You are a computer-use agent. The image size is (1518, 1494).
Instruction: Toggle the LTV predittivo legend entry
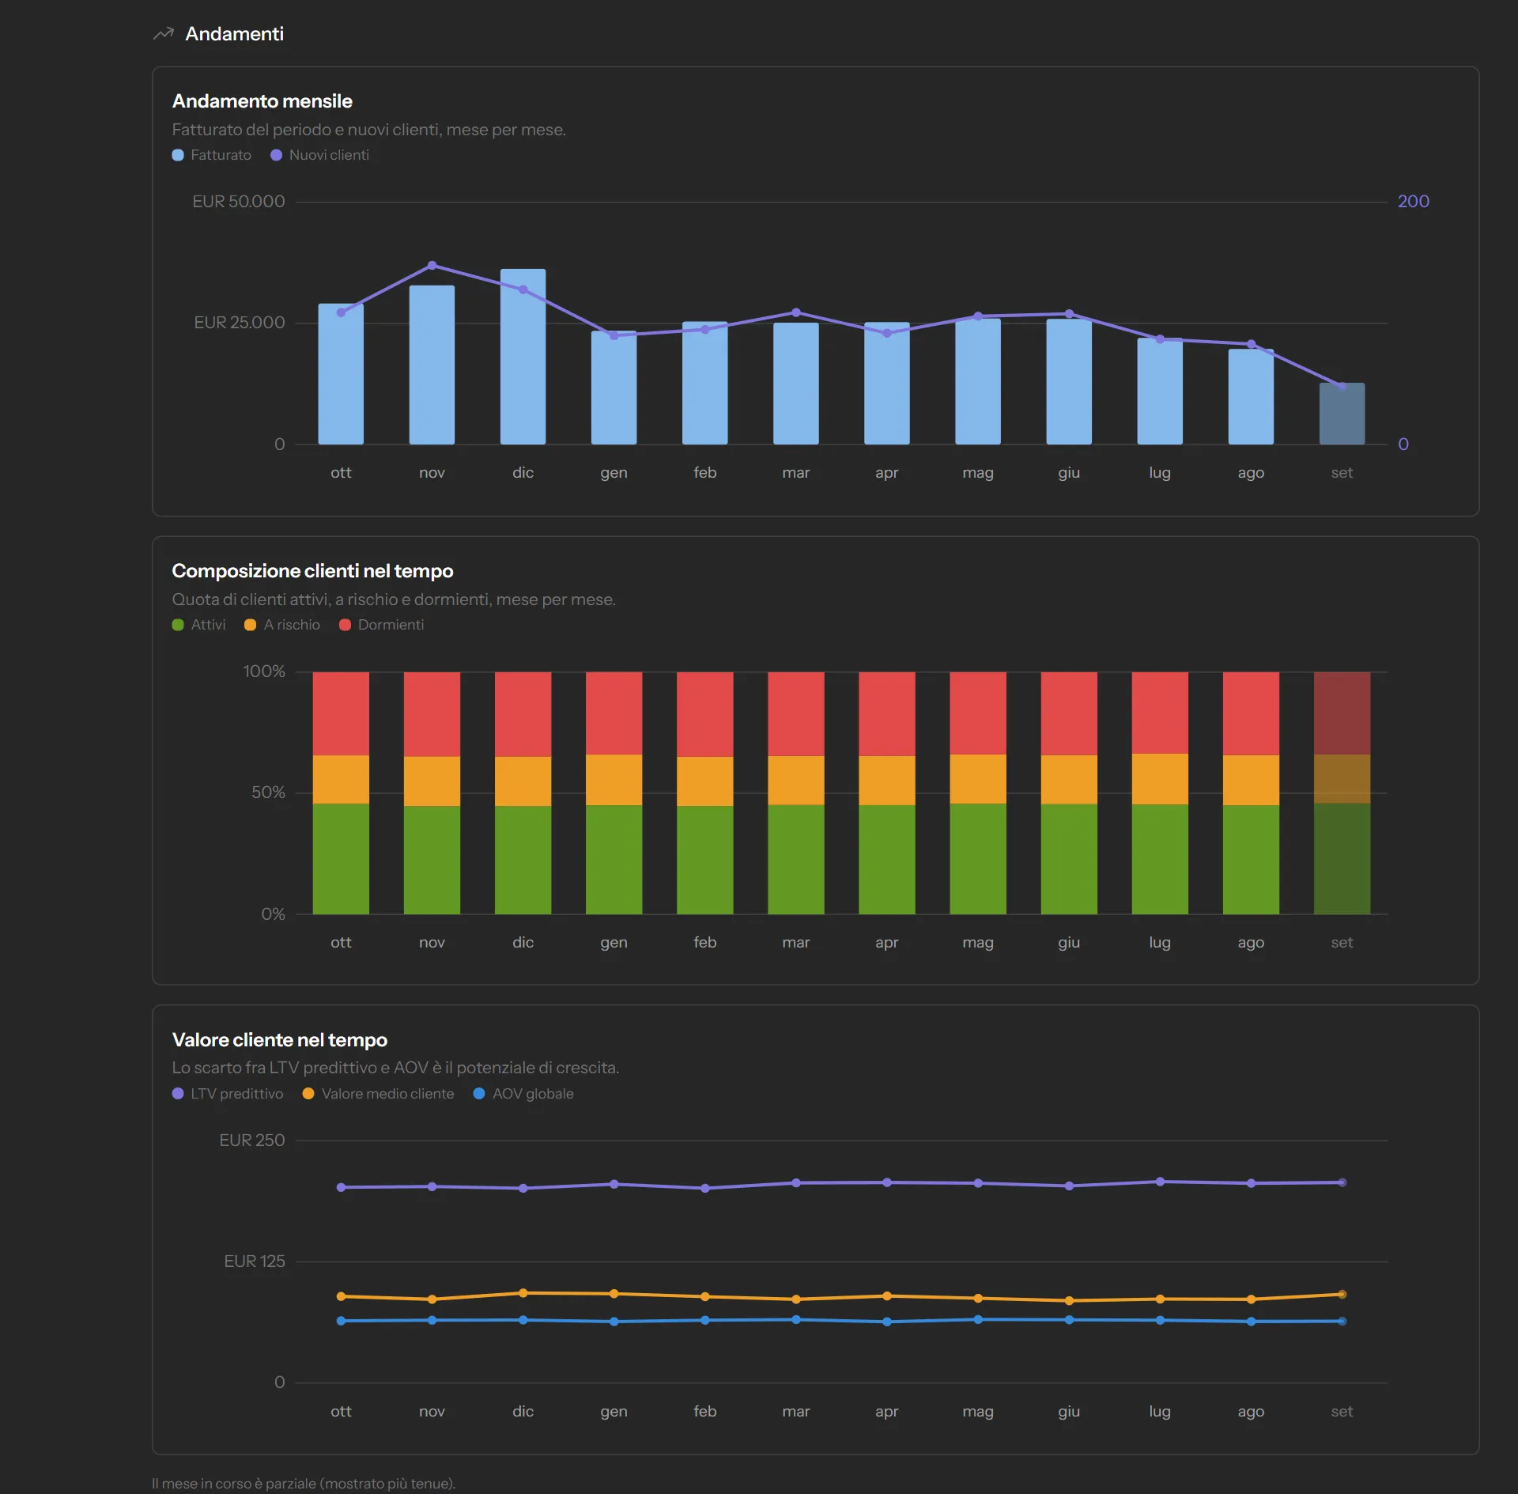tap(228, 1093)
